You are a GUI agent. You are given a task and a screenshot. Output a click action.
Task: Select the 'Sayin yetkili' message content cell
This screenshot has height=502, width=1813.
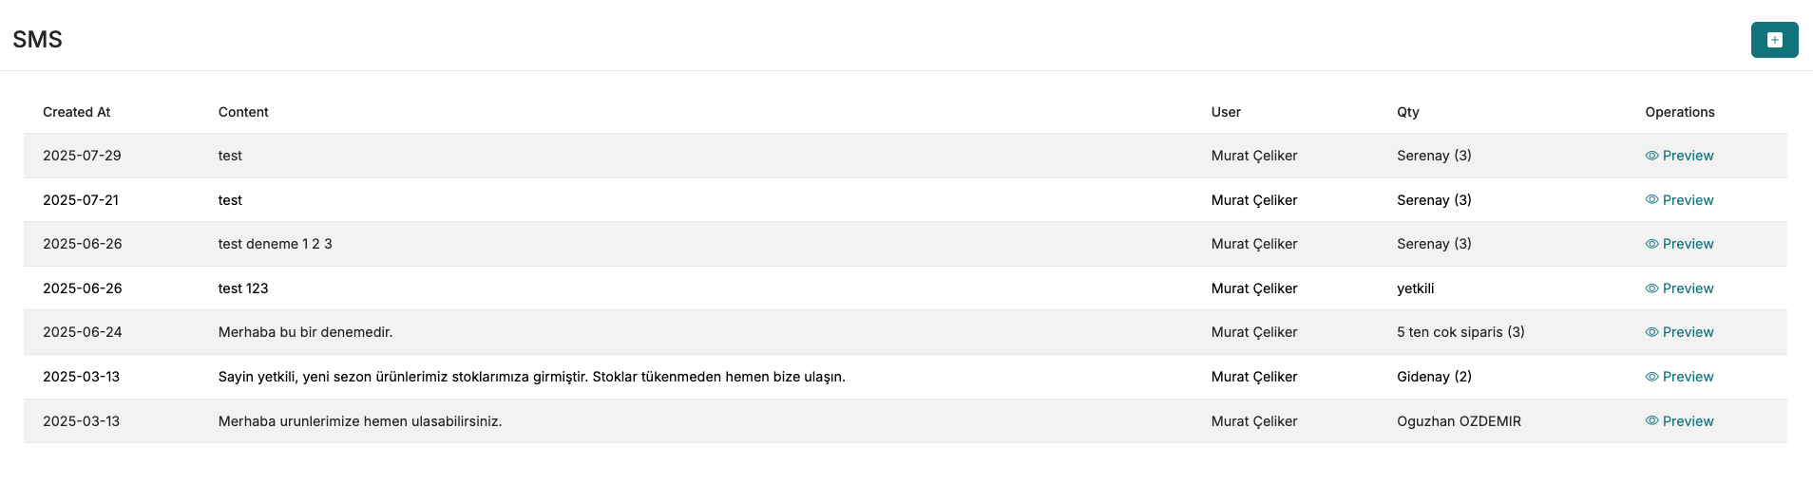[x=531, y=377]
